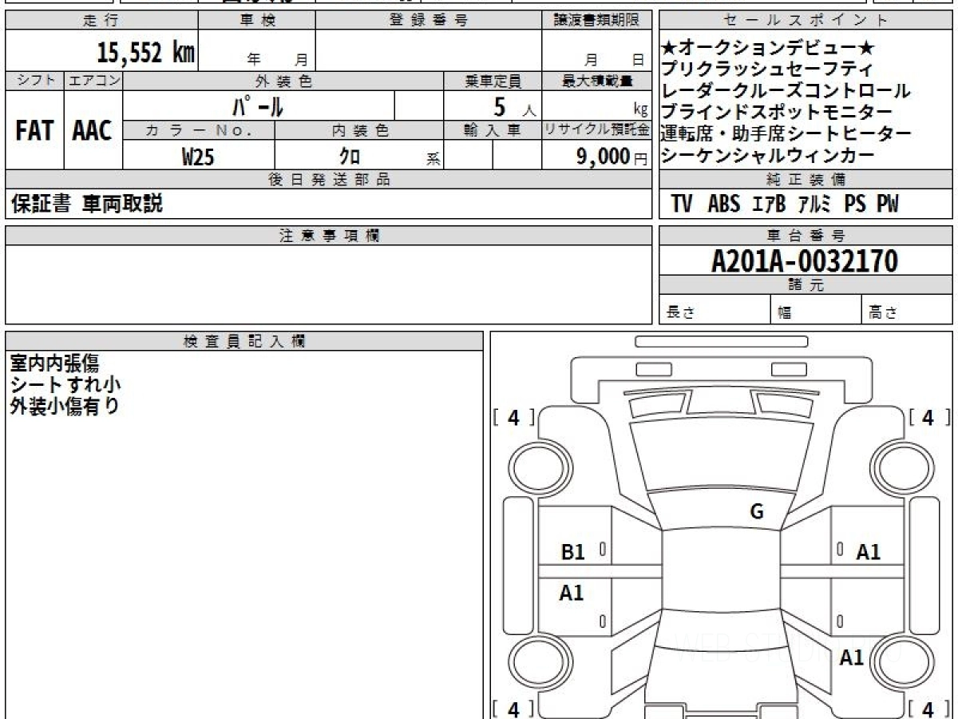958x719 pixels.
Task: Click the 登録番号 header cell
Action: coord(429,21)
